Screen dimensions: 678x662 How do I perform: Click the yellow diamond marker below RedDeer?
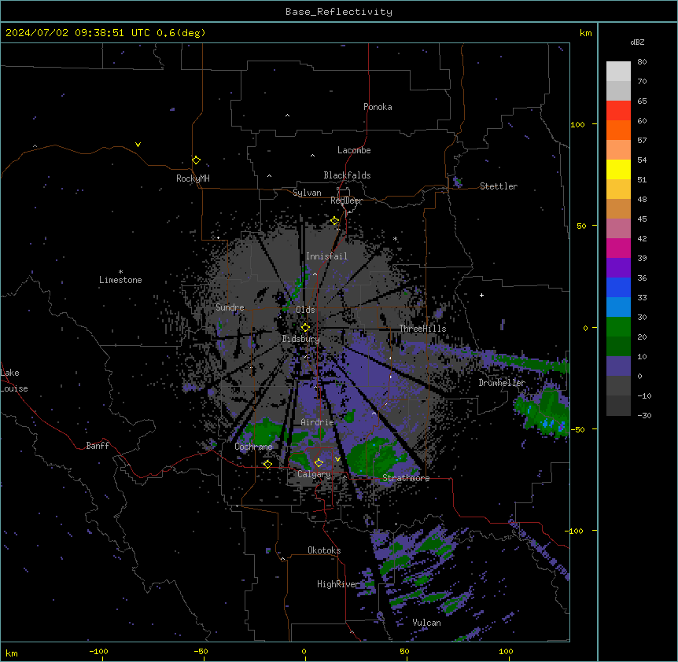click(x=335, y=221)
